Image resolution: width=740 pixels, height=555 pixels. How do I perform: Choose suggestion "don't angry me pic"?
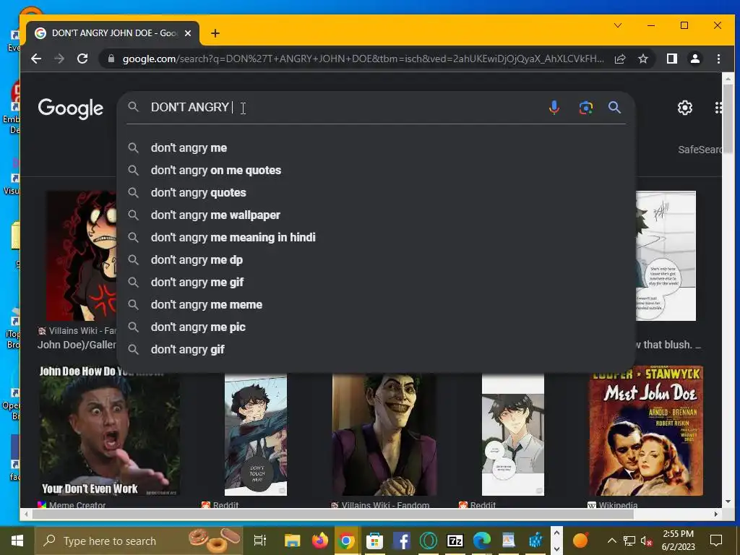pyautogui.click(x=376, y=327)
